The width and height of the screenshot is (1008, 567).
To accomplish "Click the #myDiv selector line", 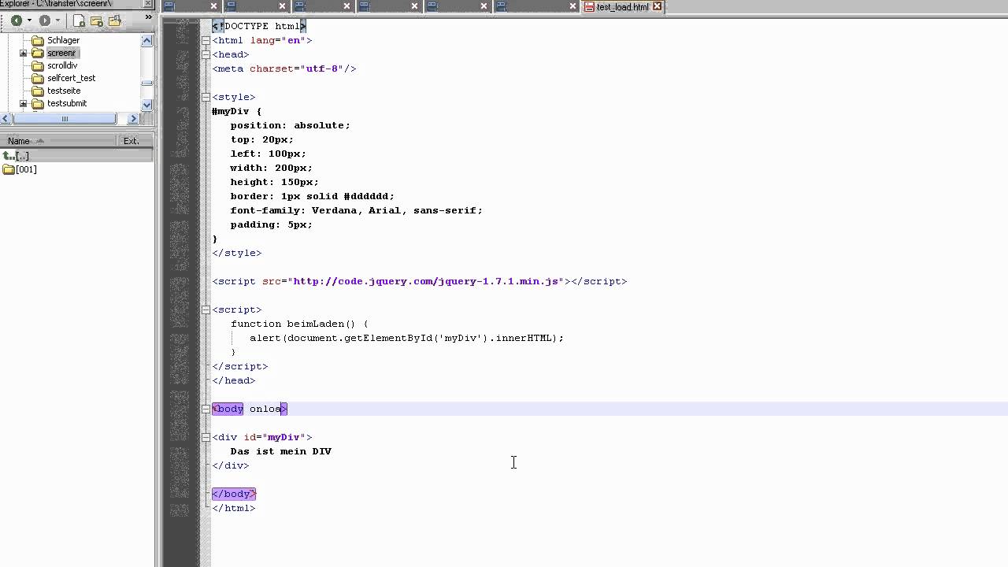I will [236, 111].
